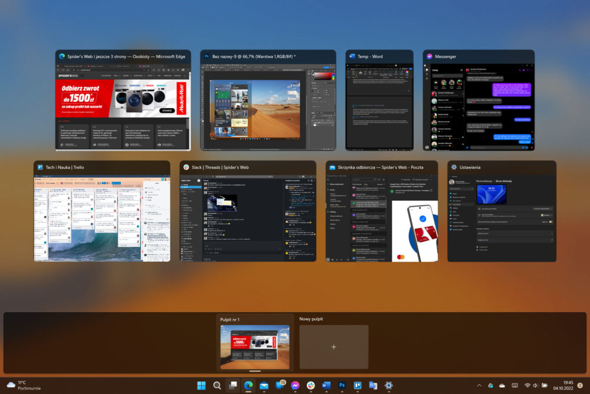The height and width of the screenshot is (394, 590).
Task: Open taskbar icon between Trello and Settings
Action: [373, 385]
